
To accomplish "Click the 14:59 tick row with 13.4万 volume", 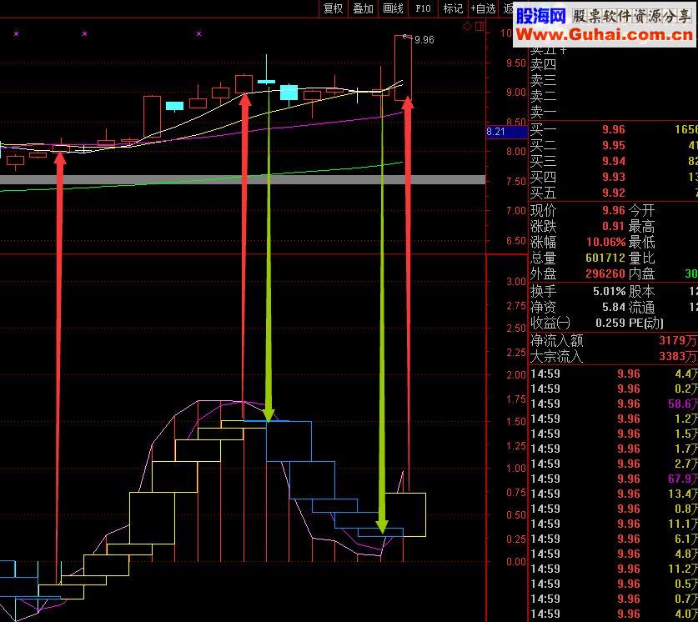I will (614, 494).
